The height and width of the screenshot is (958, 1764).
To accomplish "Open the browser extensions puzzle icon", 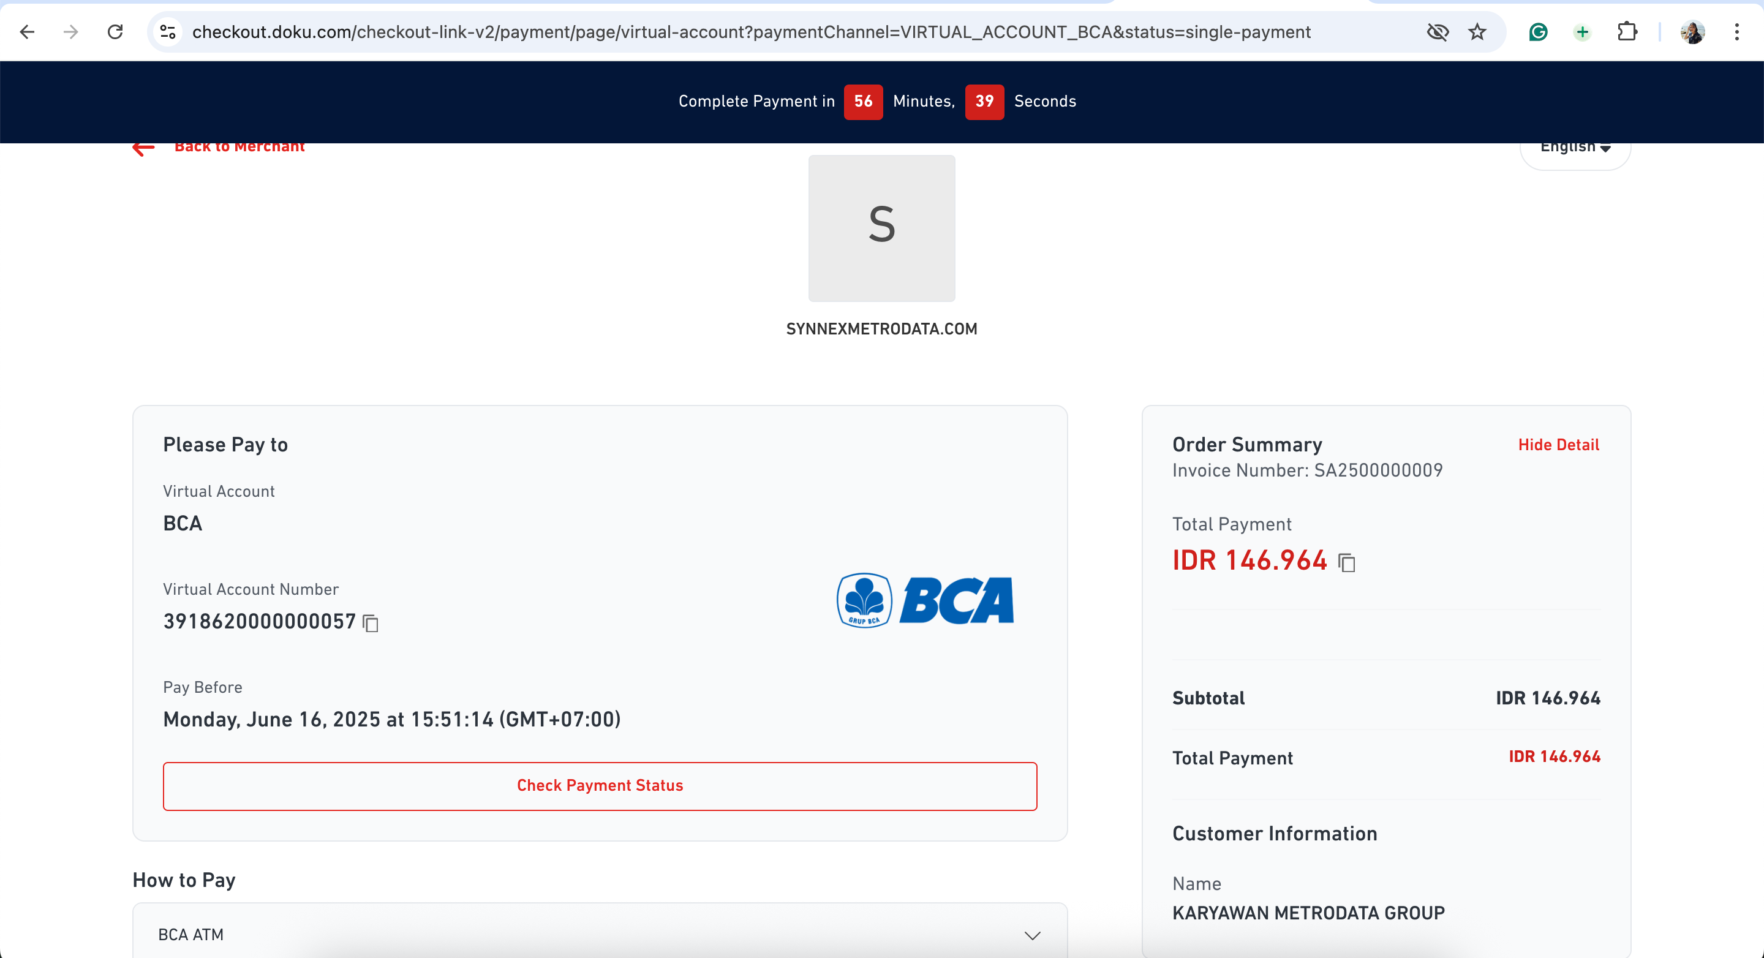I will coord(1626,31).
